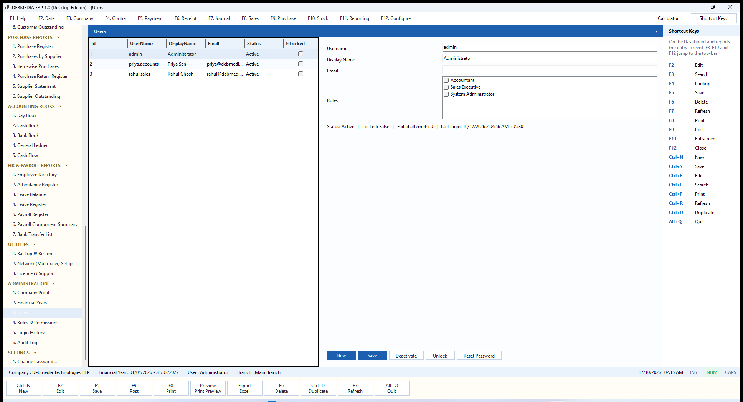Toggle IsLocked checkbox for admin row
The image size is (743, 402).
click(301, 54)
